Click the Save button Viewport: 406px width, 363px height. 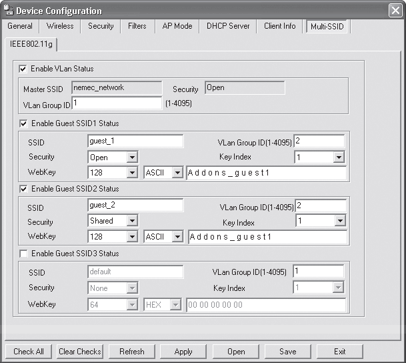(x=288, y=352)
